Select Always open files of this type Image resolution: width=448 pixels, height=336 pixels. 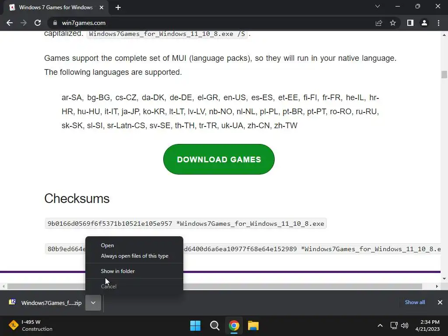point(134,256)
